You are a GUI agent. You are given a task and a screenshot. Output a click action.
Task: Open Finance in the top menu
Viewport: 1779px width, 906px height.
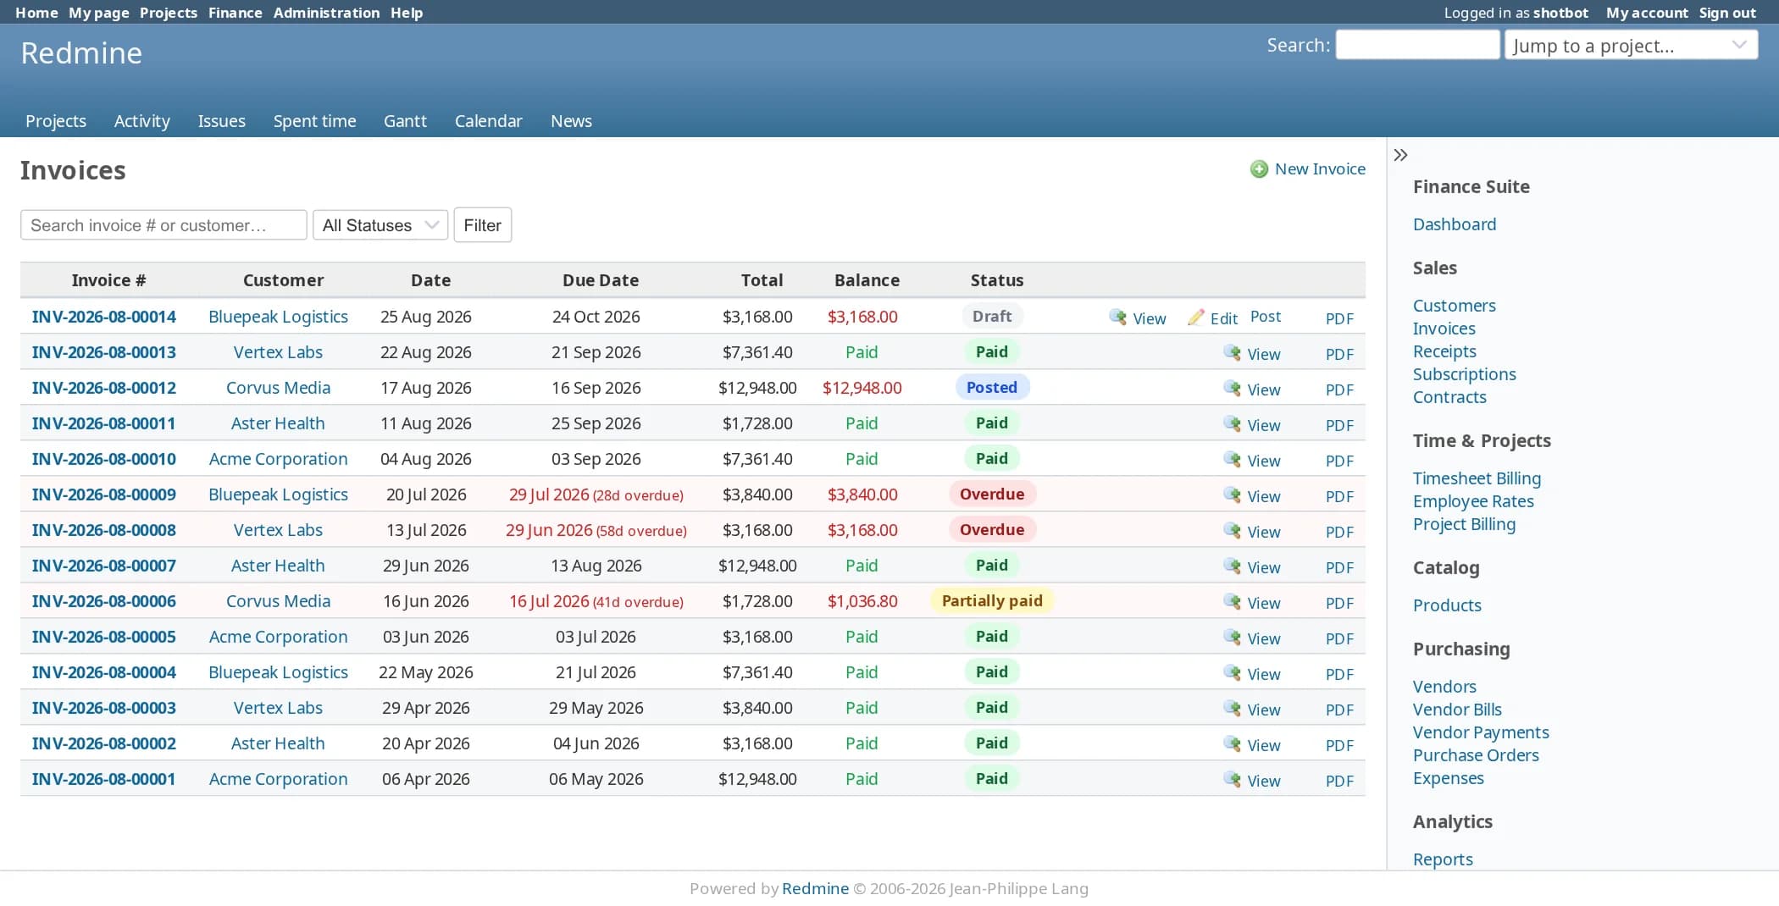coord(236,13)
